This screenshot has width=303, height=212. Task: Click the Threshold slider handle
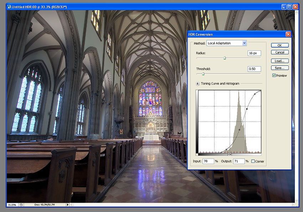point(203,74)
